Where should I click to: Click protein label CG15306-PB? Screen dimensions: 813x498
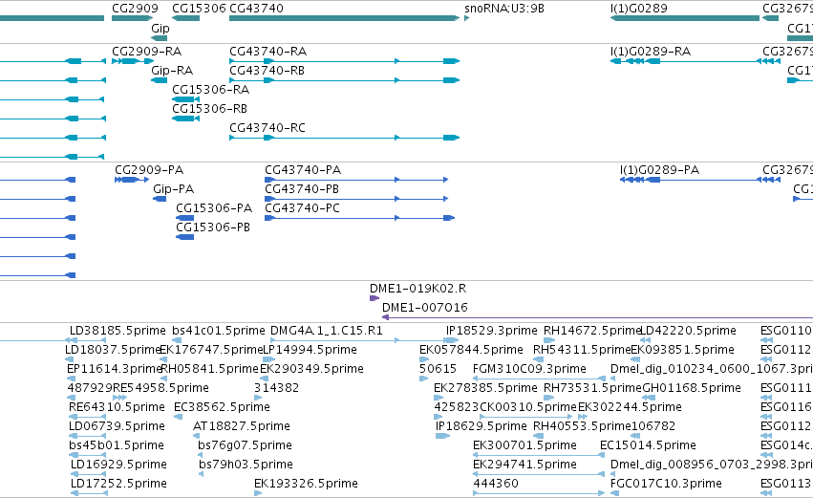tap(213, 227)
